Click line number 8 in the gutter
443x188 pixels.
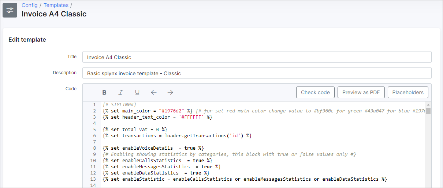94,148
